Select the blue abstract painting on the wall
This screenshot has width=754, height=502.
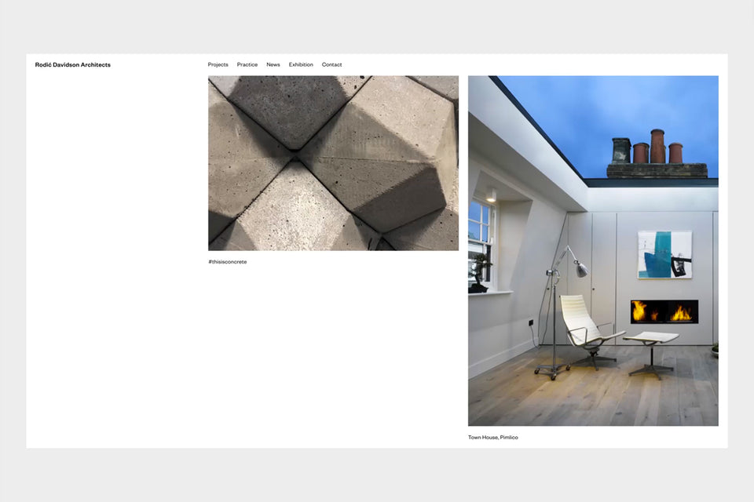pos(664,254)
